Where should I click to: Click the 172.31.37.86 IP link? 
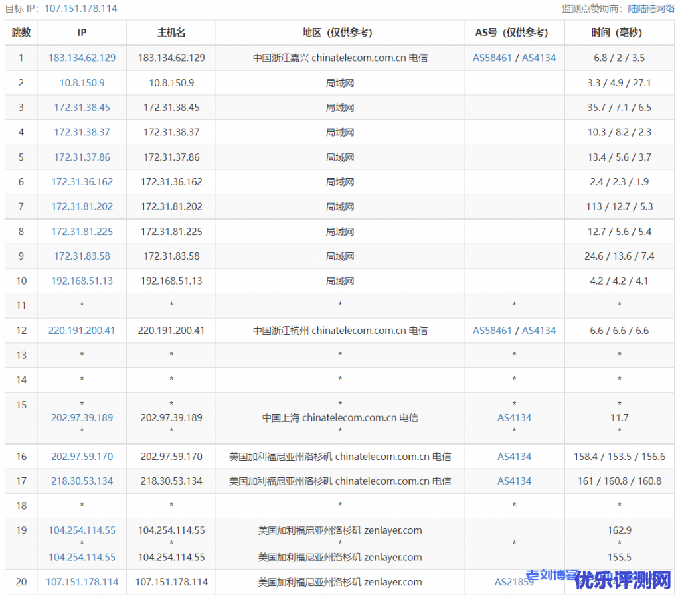click(82, 157)
